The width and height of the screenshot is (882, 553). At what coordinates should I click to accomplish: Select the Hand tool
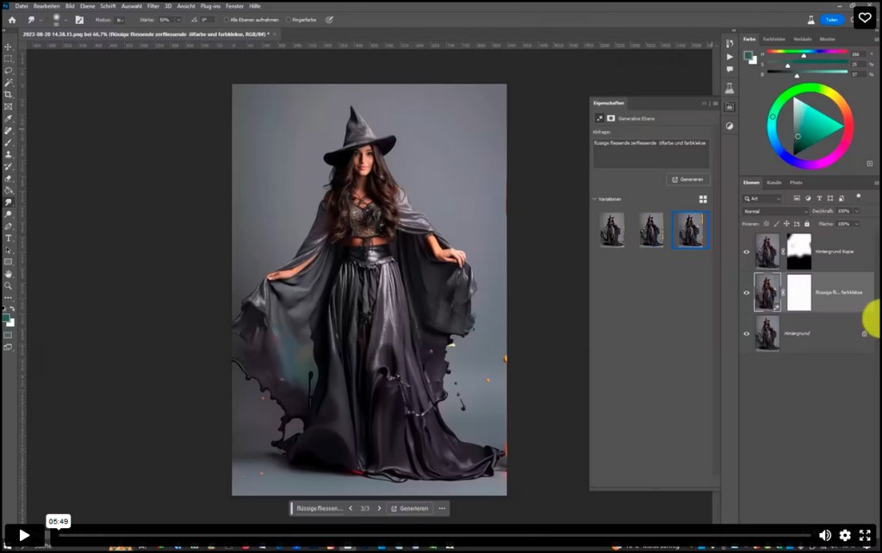pos(9,273)
